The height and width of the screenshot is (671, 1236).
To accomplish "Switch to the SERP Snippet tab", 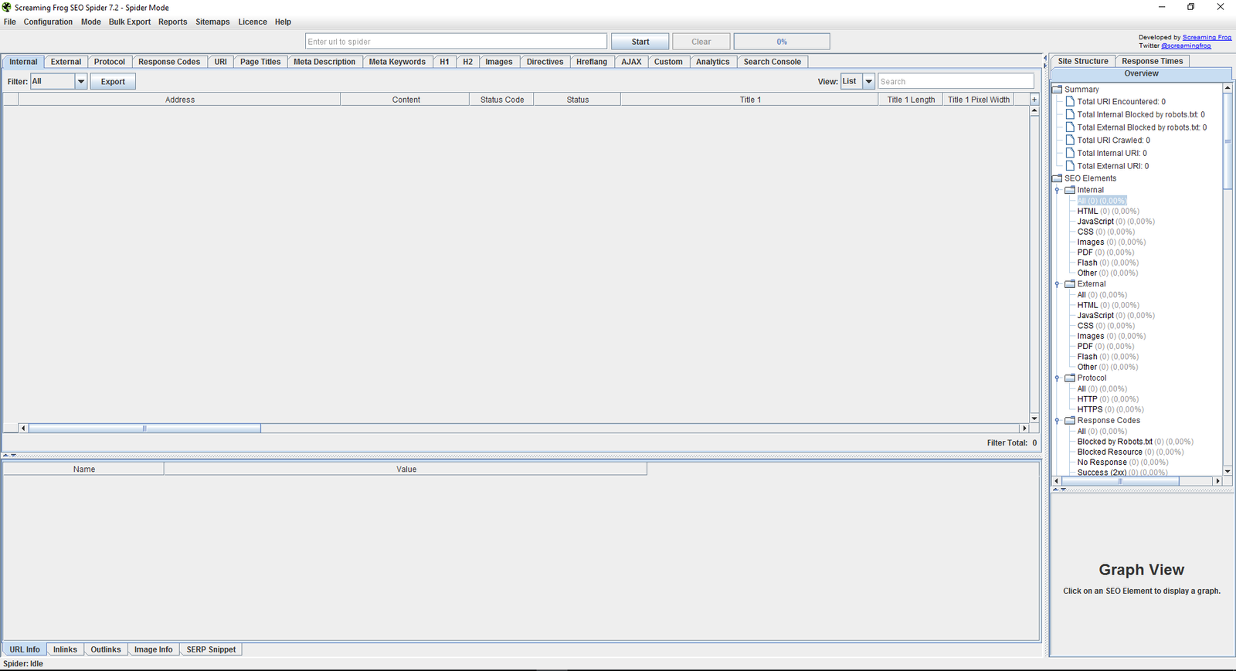I will [211, 649].
